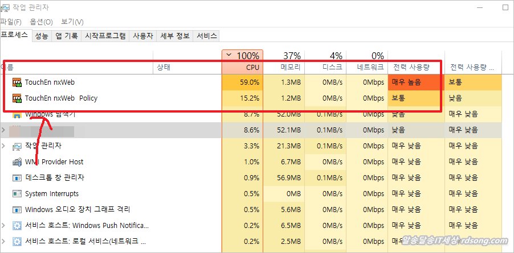Sort by the 디스크 column header
The width and height of the screenshot is (514, 253).
[x=325, y=62]
